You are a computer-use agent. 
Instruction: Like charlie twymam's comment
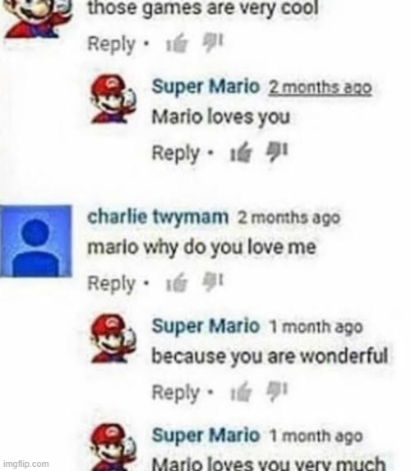click(x=178, y=282)
